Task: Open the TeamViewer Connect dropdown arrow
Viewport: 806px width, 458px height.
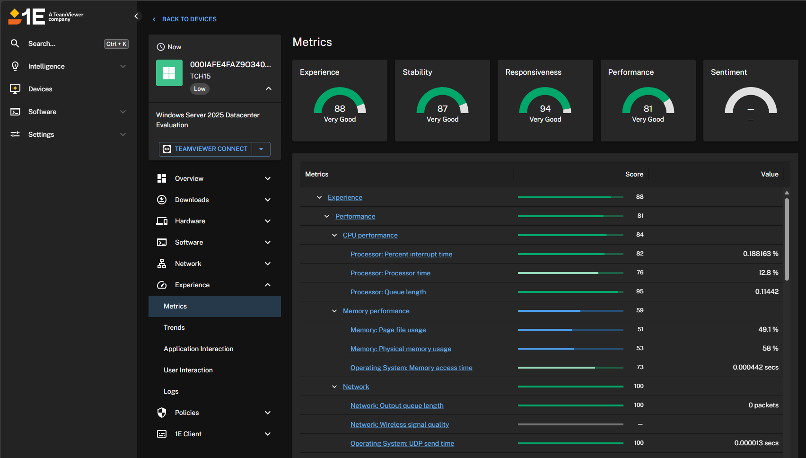Action: click(261, 149)
